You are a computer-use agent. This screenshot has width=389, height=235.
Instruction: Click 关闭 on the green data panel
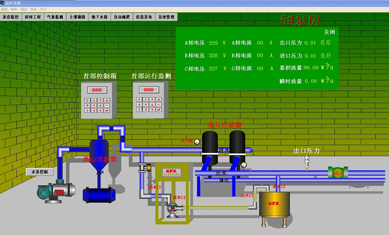(329, 32)
